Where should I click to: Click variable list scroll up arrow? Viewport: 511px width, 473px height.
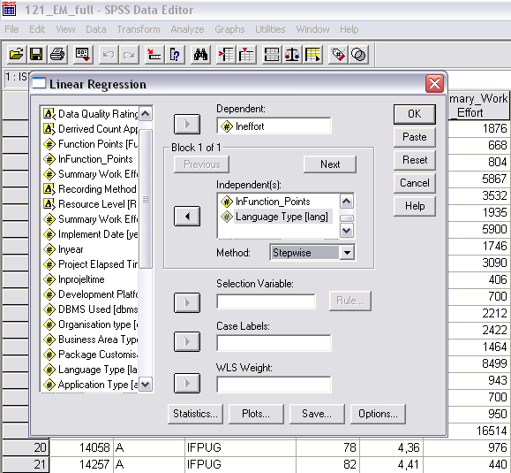pos(146,114)
